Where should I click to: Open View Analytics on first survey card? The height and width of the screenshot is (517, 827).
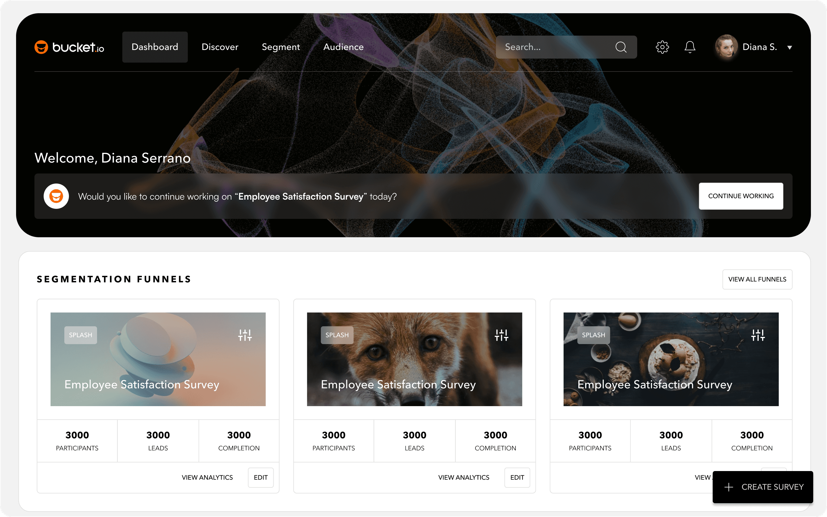click(x=207, y=477)
